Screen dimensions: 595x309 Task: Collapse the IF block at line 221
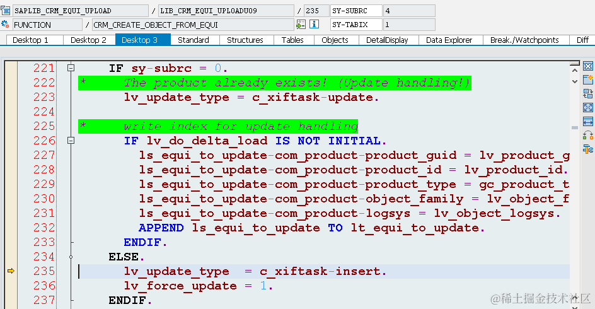tap(71, 68)
